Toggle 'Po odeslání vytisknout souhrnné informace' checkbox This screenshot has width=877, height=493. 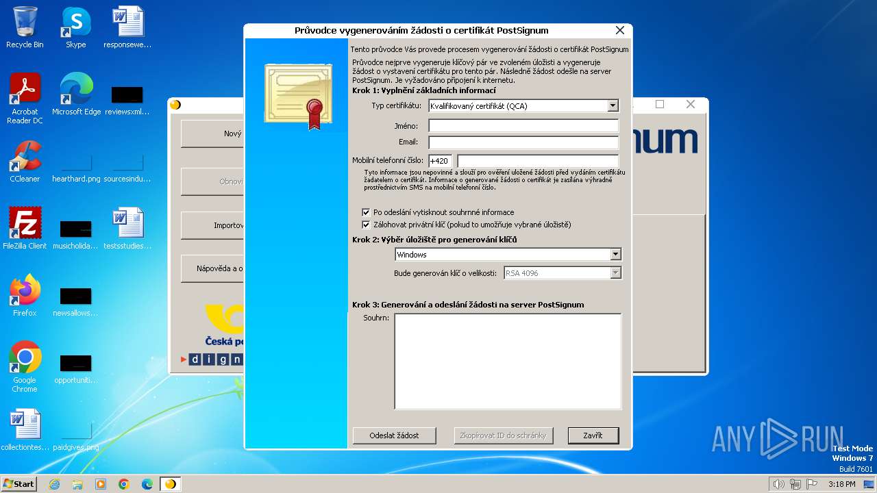point(366,212)
